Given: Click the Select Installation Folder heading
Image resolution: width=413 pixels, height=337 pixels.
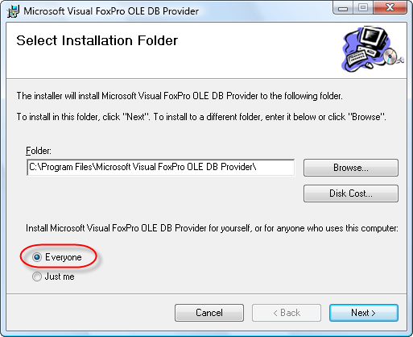Looking at the screenshot, I should [x=97, y=40].
